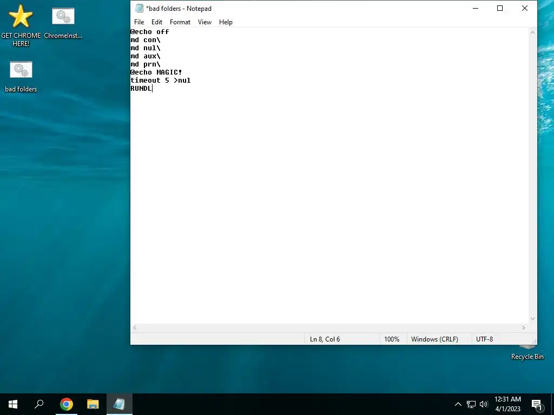Open the File menu in Notepad

[139, 22]
